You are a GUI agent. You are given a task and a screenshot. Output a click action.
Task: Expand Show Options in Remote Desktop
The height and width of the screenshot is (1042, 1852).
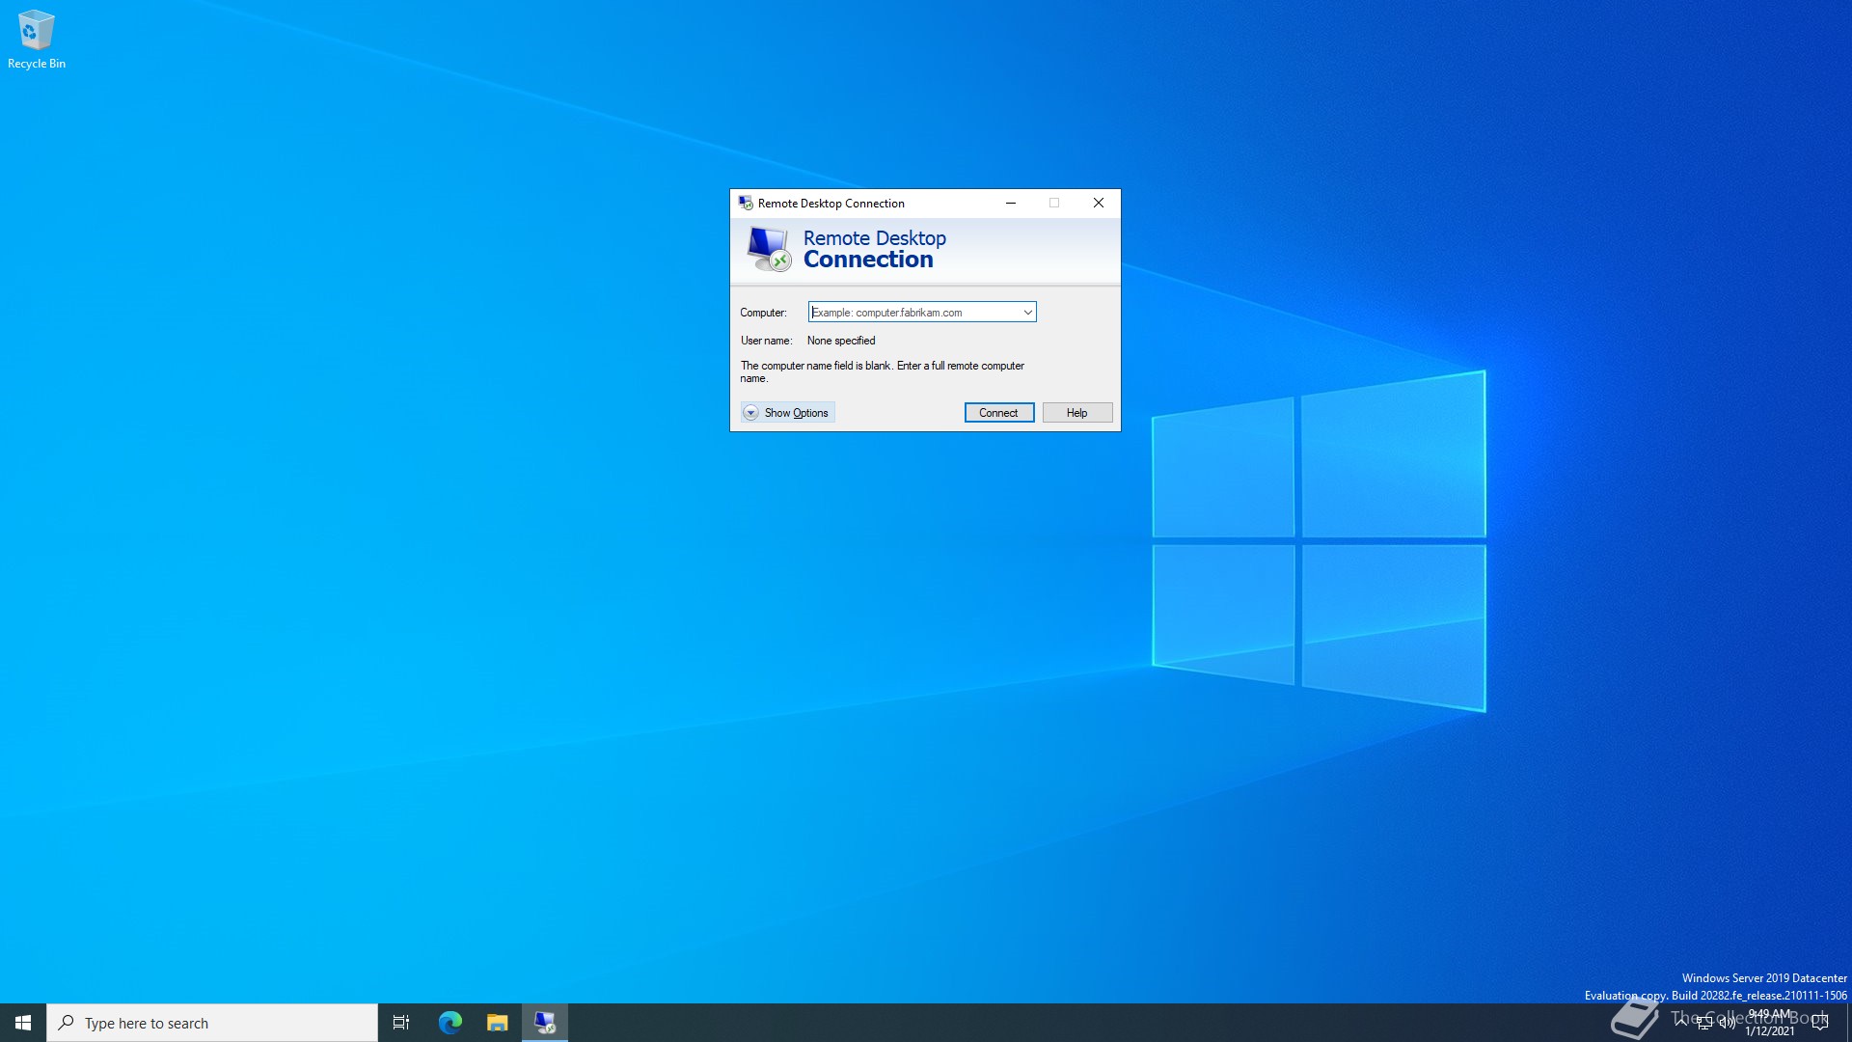[787, 413]
